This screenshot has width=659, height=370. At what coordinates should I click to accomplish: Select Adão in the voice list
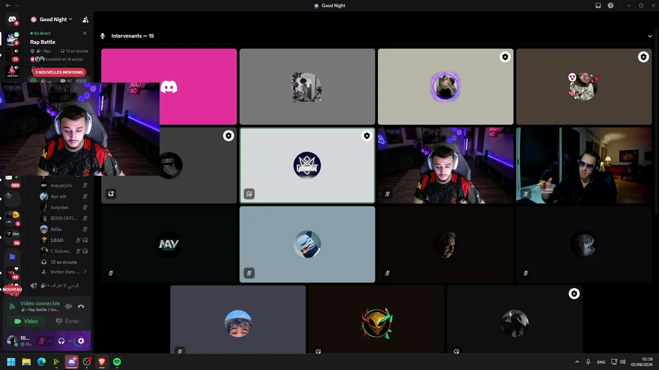pos(64,229)
